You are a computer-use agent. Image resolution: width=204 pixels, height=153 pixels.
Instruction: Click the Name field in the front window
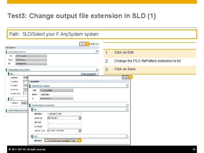point(56,94)
